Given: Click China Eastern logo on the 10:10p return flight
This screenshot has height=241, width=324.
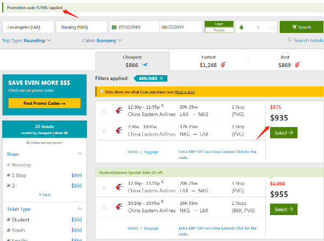Looking at the screenshot, I should (x=119, y=207).
